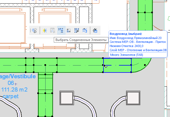170x117 pixels.
Task: Click 'Нижняя Отметка: 2400,0' line
Action: (126, 46)
